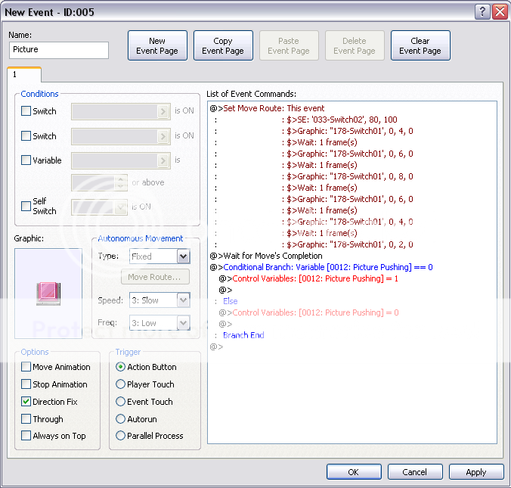Tick the Variable condition checkbox
The image size is (511, 488).
tap(26, 160)
